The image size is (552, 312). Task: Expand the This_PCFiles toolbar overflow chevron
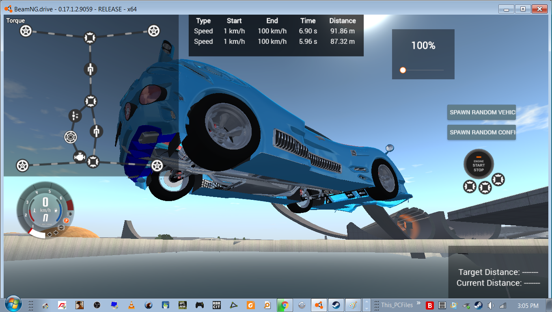click(x=418, y=303)
